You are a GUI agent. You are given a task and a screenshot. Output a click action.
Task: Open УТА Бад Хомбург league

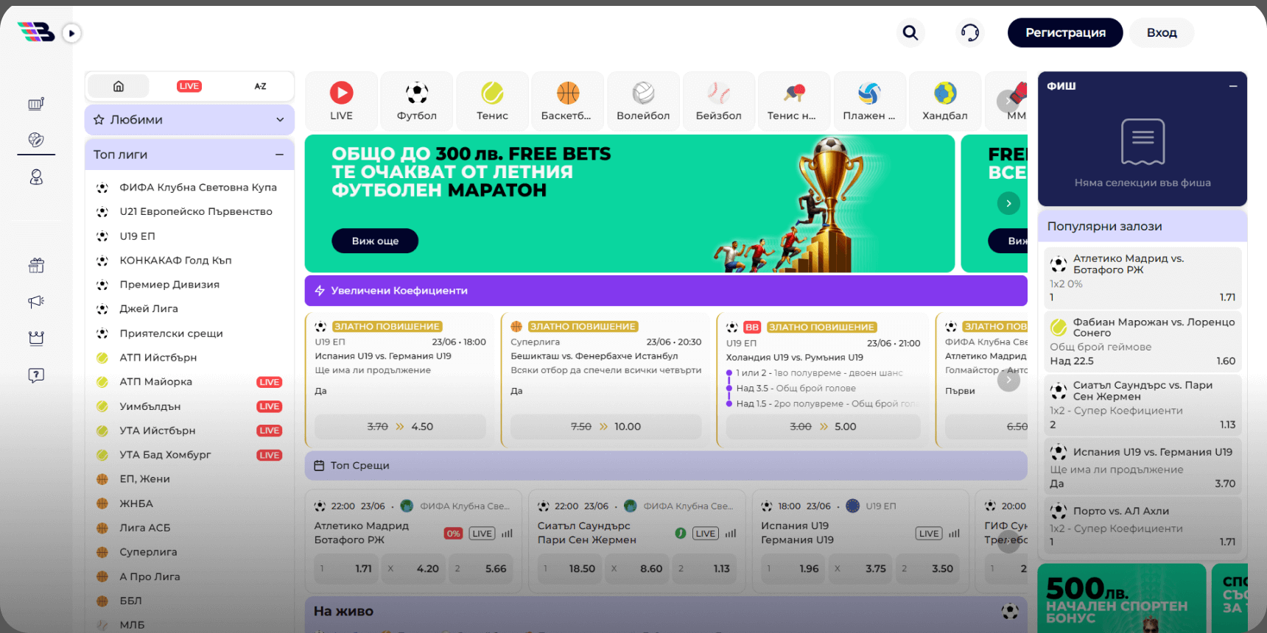(x=165, y=455)
